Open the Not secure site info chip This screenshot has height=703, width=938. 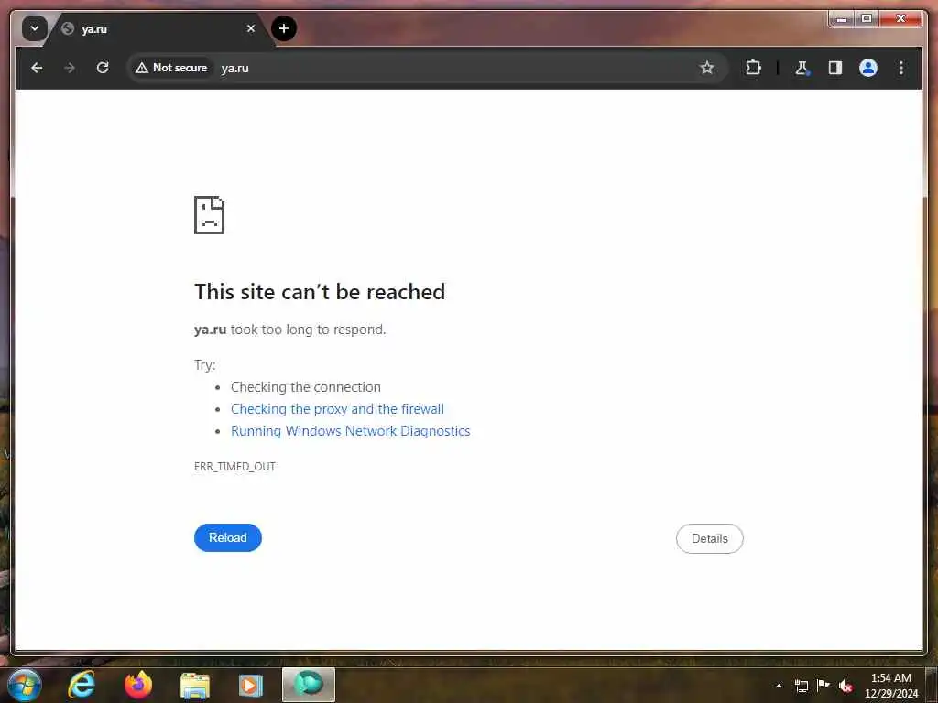[171, 68]
